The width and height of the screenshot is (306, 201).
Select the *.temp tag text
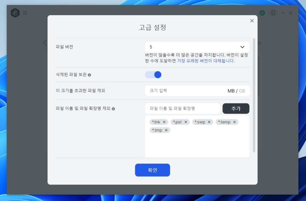point(224,122)
